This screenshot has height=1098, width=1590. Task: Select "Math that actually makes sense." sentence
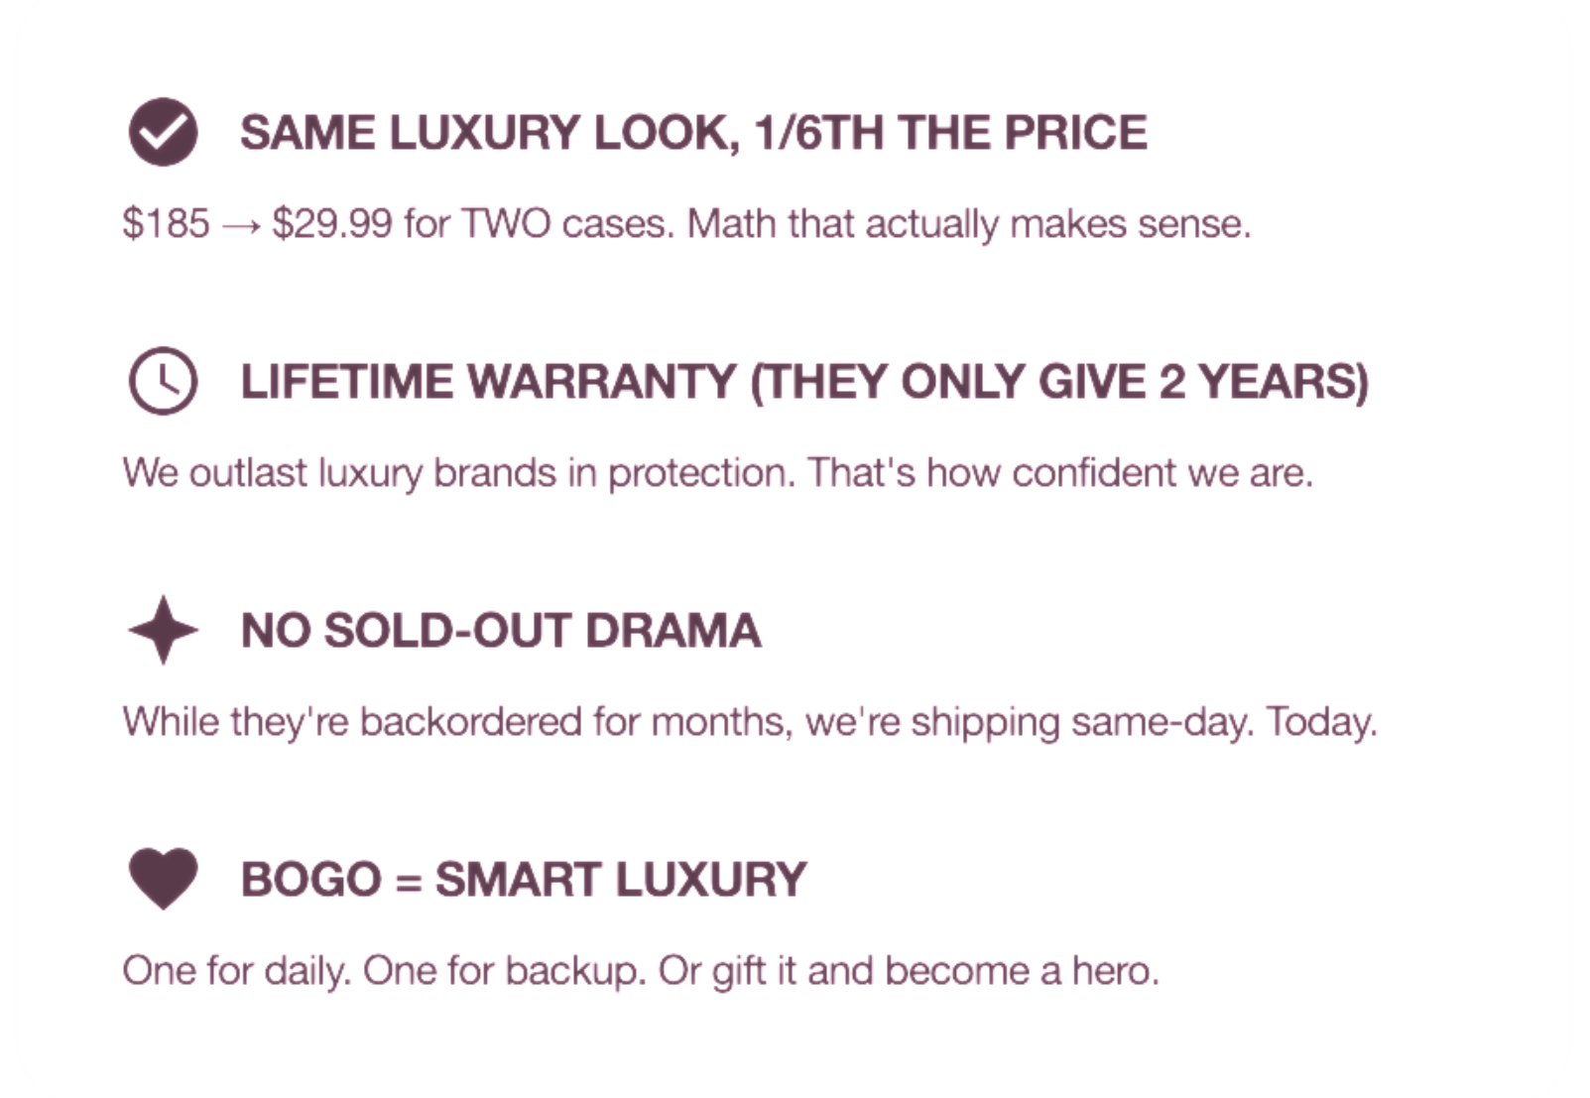[x=968, y=224]
